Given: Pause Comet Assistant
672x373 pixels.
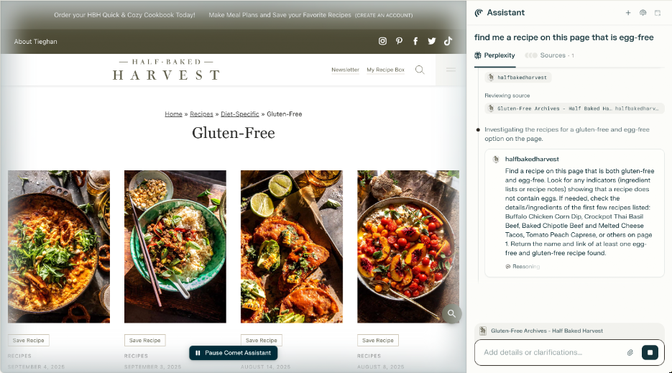Looking at the screenshot, I should [x=233, y=353].
